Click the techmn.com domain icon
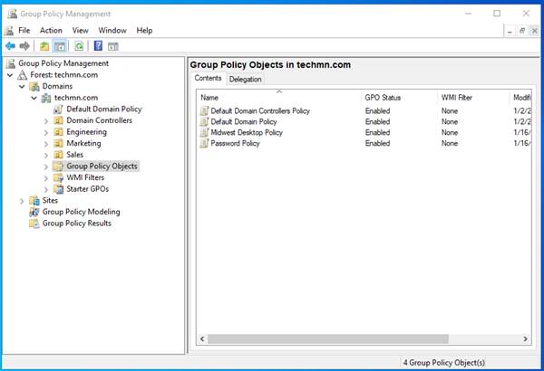The height and width of the screenshot is (371, 544). pyautogui.click(x=46, y=98)
